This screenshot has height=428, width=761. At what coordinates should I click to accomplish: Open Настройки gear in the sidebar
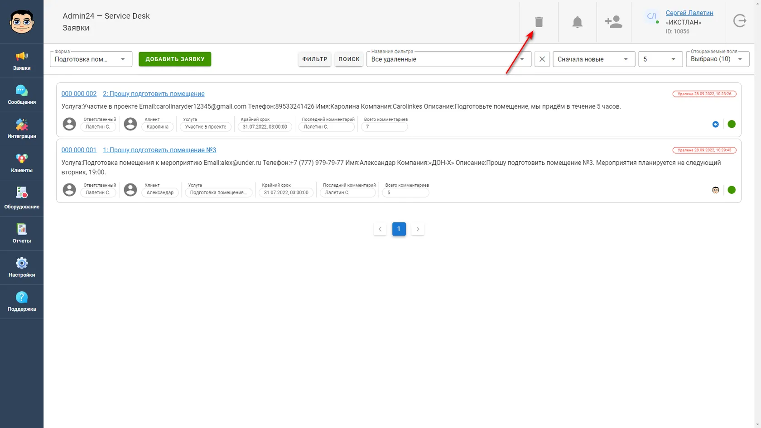click(x=22, y=268)
